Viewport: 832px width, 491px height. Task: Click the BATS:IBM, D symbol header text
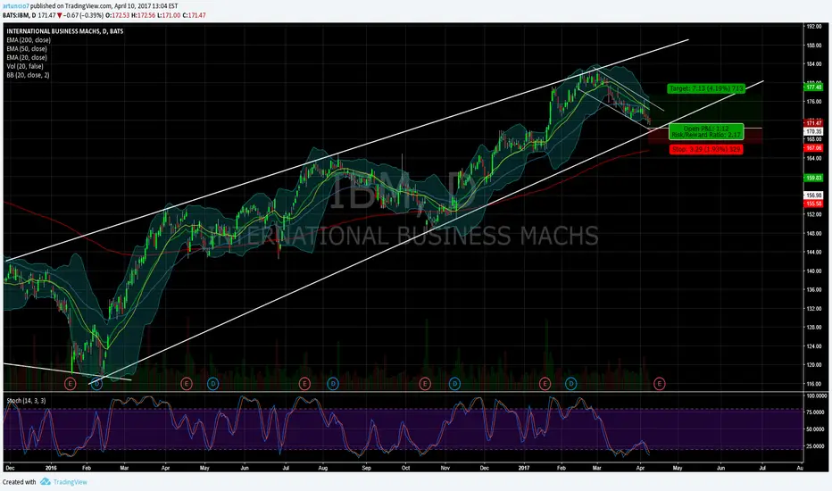click(x=19, y=15)
